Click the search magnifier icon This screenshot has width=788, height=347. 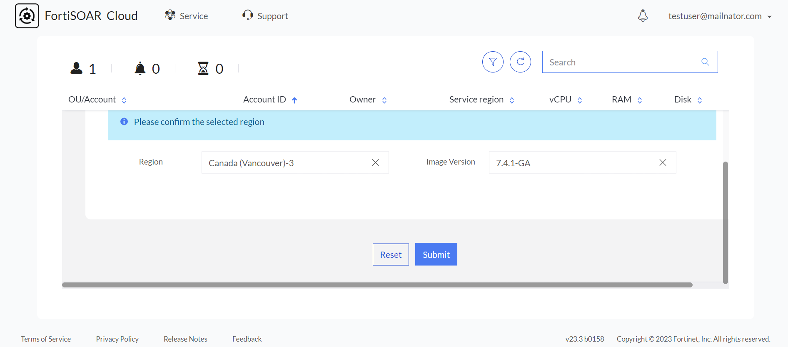(705, 62)
